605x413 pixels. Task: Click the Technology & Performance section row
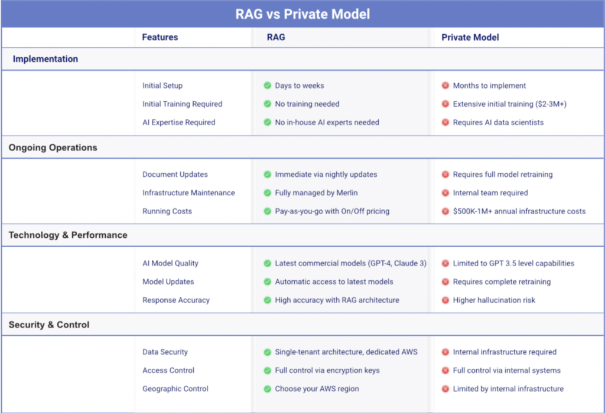68,235
